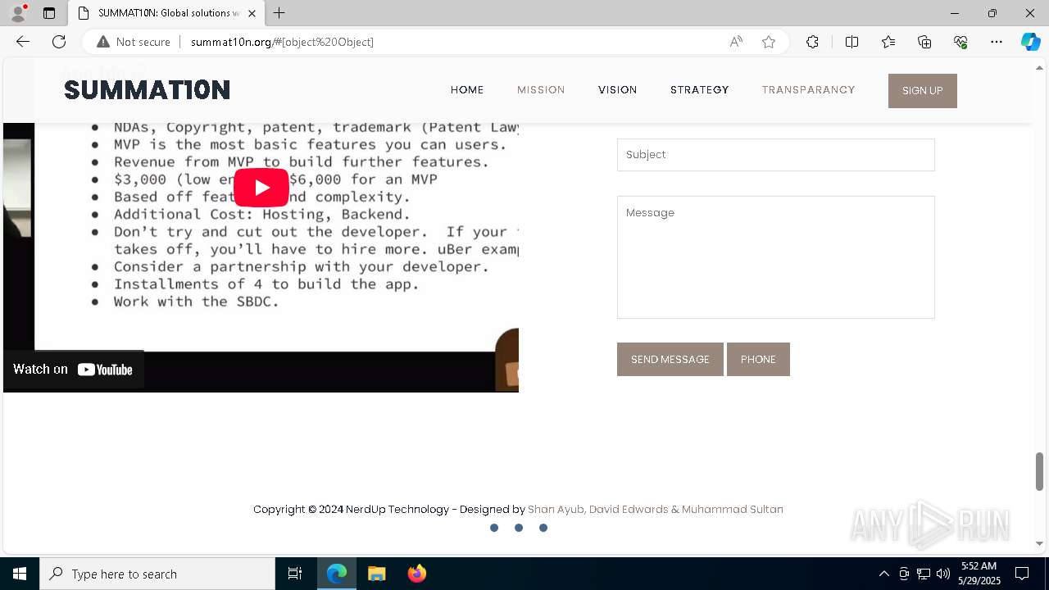Play the embedded YouTube video
1049x590 pixels.
click(x=261, y=188)
